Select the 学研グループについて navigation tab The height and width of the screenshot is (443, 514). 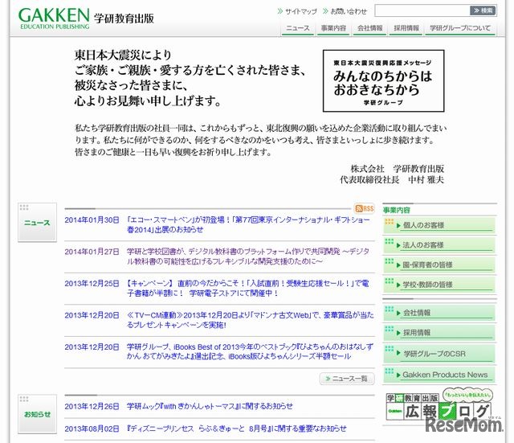(460, 29)
